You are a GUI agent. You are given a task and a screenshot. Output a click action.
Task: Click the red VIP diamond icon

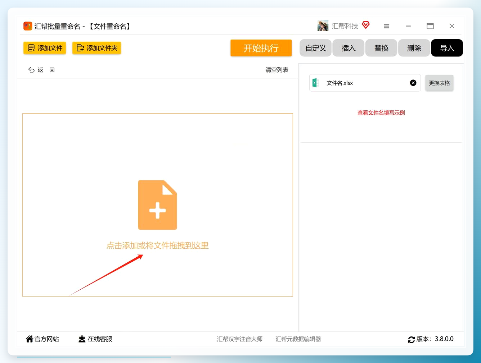coord(366,25)
